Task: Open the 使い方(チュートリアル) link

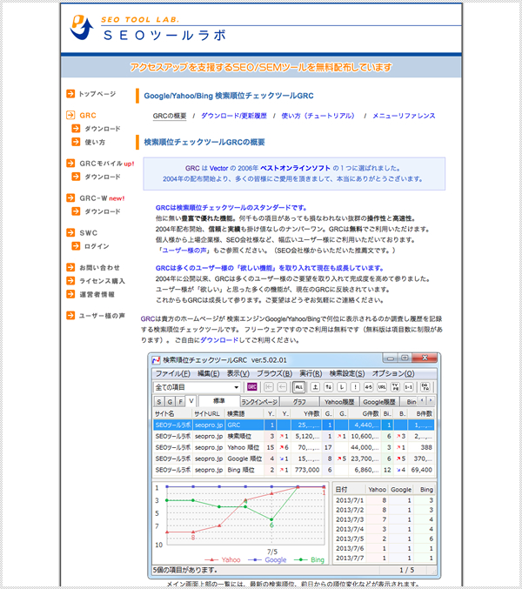Action: pos(318,116)
